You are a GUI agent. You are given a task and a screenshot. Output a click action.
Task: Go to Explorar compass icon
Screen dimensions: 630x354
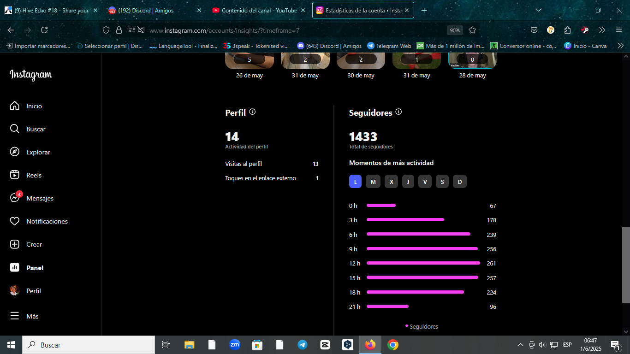pos(15,152)
